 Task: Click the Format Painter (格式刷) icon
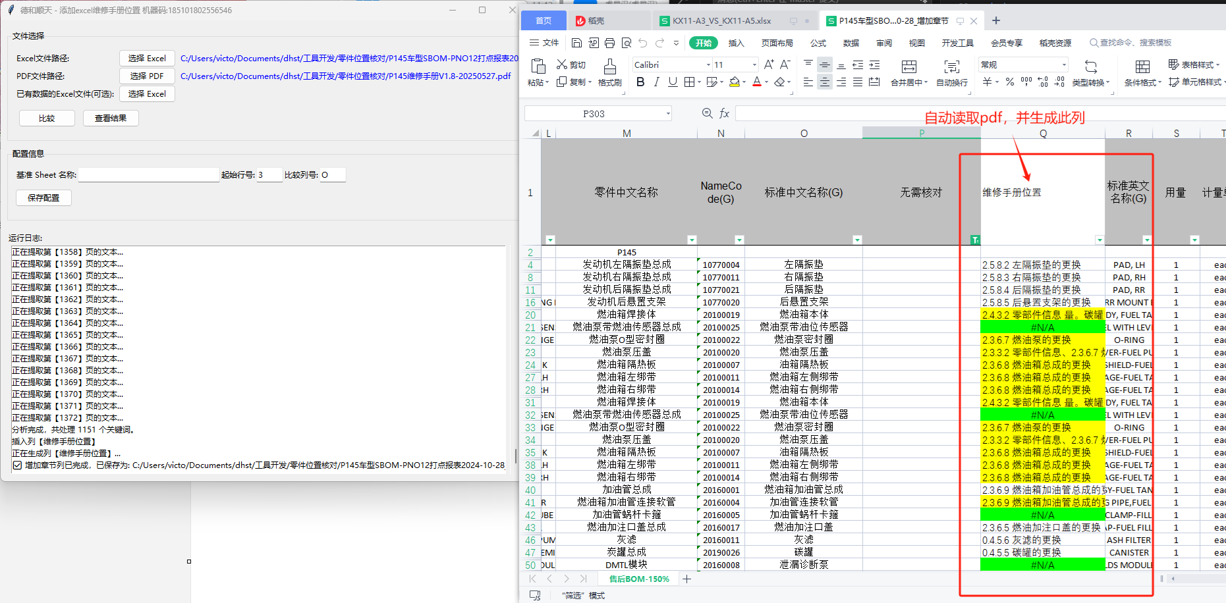point(609,67)
